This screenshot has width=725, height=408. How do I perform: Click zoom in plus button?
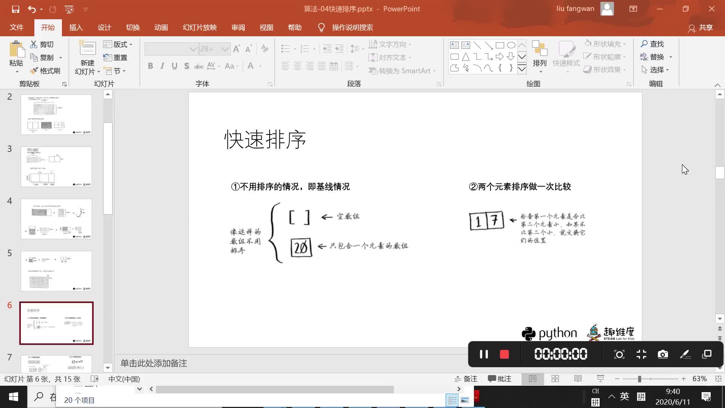(x=683, y=379)
